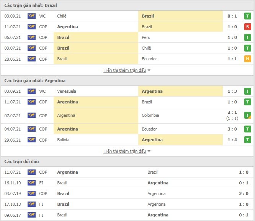Open the Venezuela vs Argentina 1:3 score

232,91
